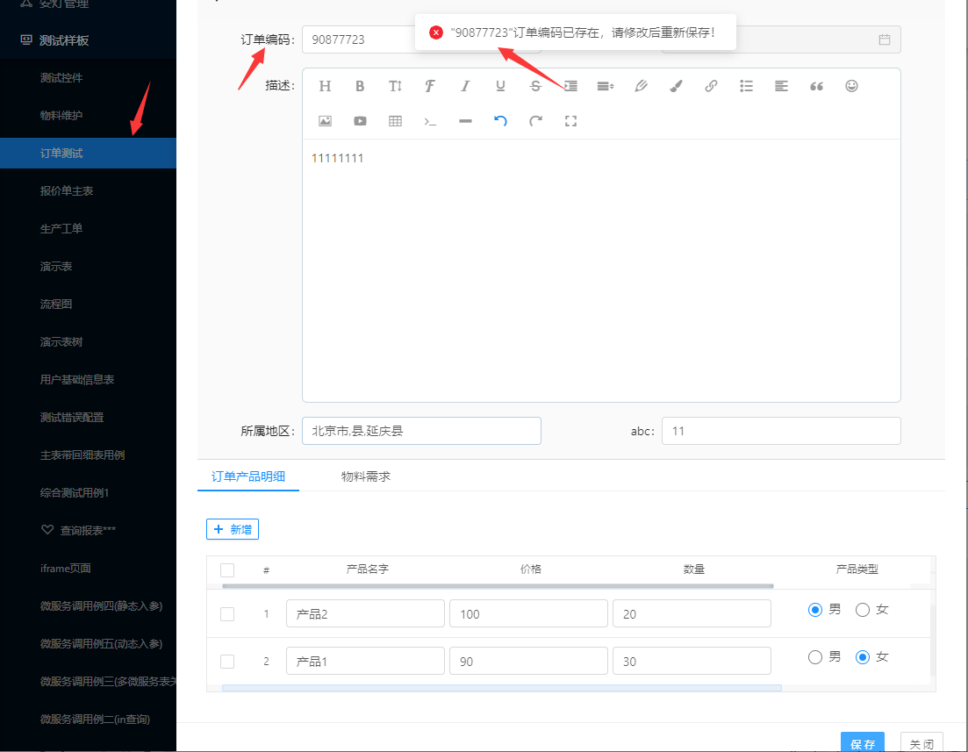Toggle italic formatting
Image resolution: width=968 pixels, height=752 pixels.
465,86
